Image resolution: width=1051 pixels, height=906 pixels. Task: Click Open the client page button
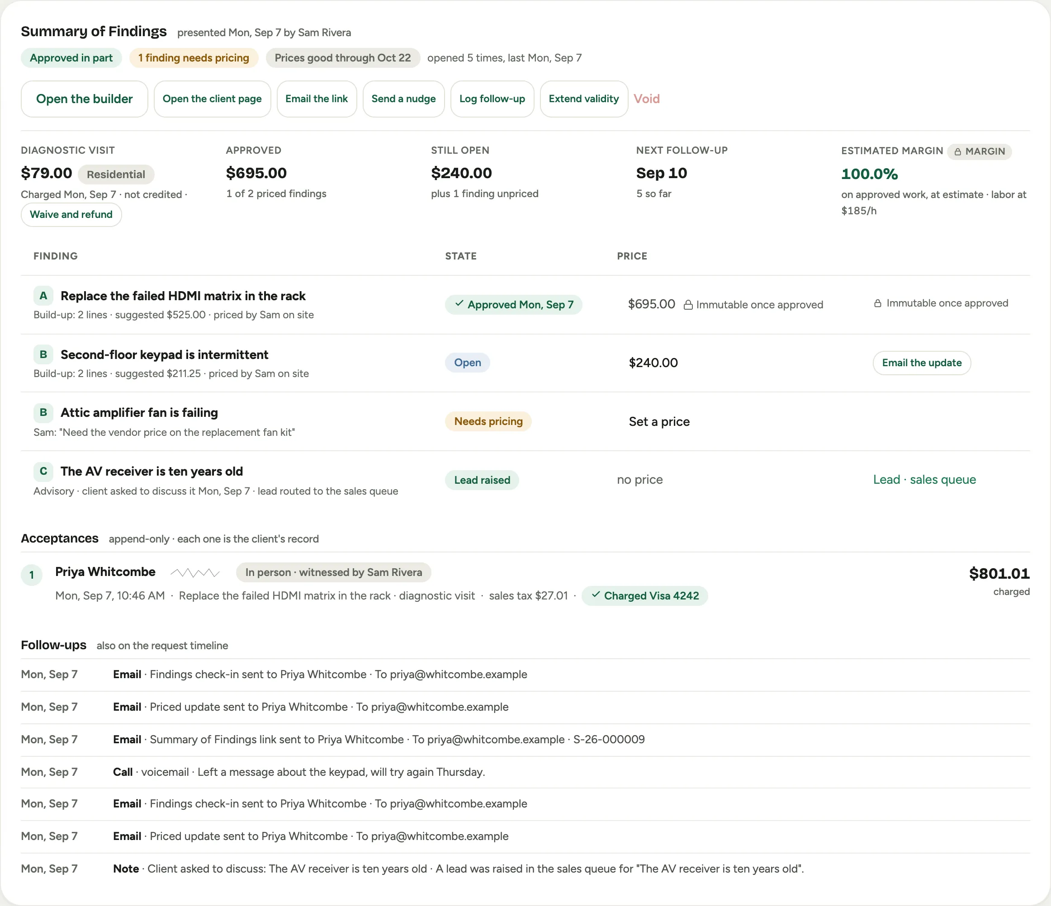click(212, 99)
